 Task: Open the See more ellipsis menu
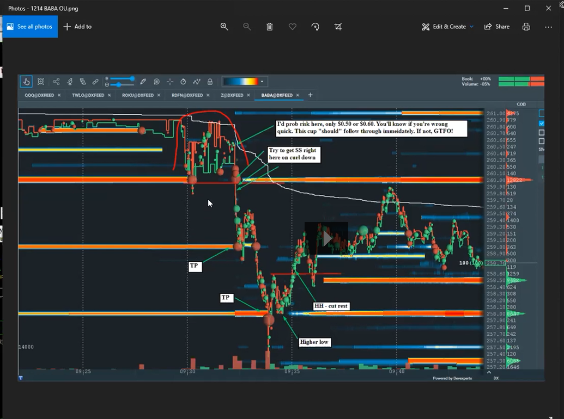pos(548,27)
